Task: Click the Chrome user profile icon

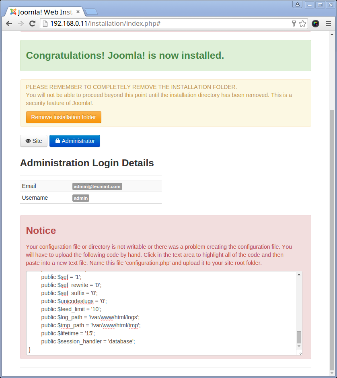Action: tap(298, 4)
